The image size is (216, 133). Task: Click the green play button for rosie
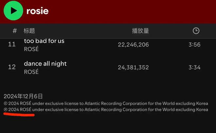(13, 10)
